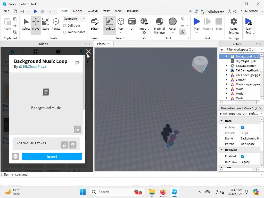Open the Play mode dropdown arrow
This screenshot has height=198, width=264.
(x=196, y=33)
